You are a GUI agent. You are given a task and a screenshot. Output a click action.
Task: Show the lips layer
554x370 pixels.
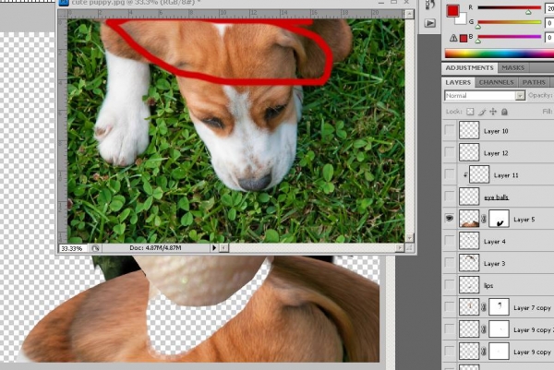point(450,284)
